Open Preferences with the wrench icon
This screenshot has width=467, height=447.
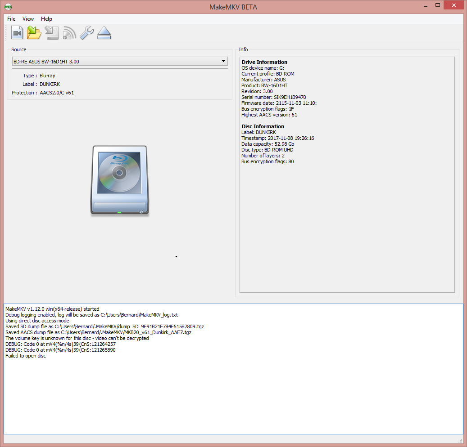(x=86, y=33)
